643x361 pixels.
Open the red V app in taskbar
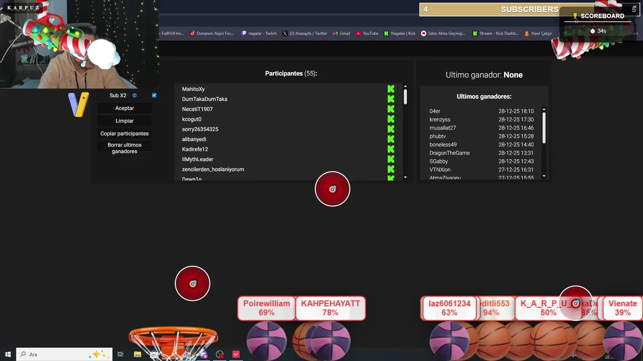point(236,354)
